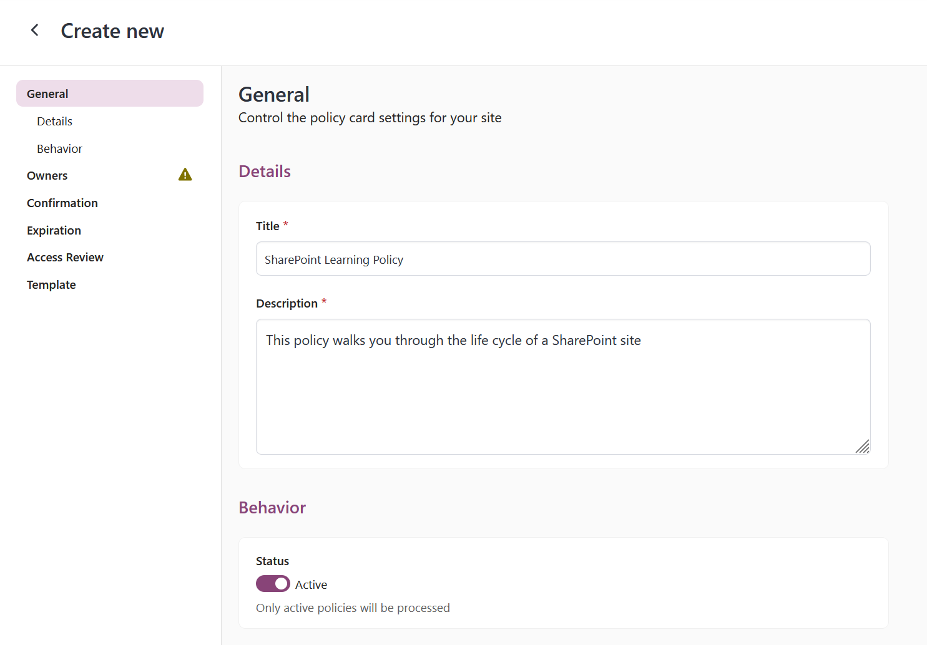This screenshot has width=927, height=645.
Task: Navigate to the Access Review section
Action: tap(65, 257)
